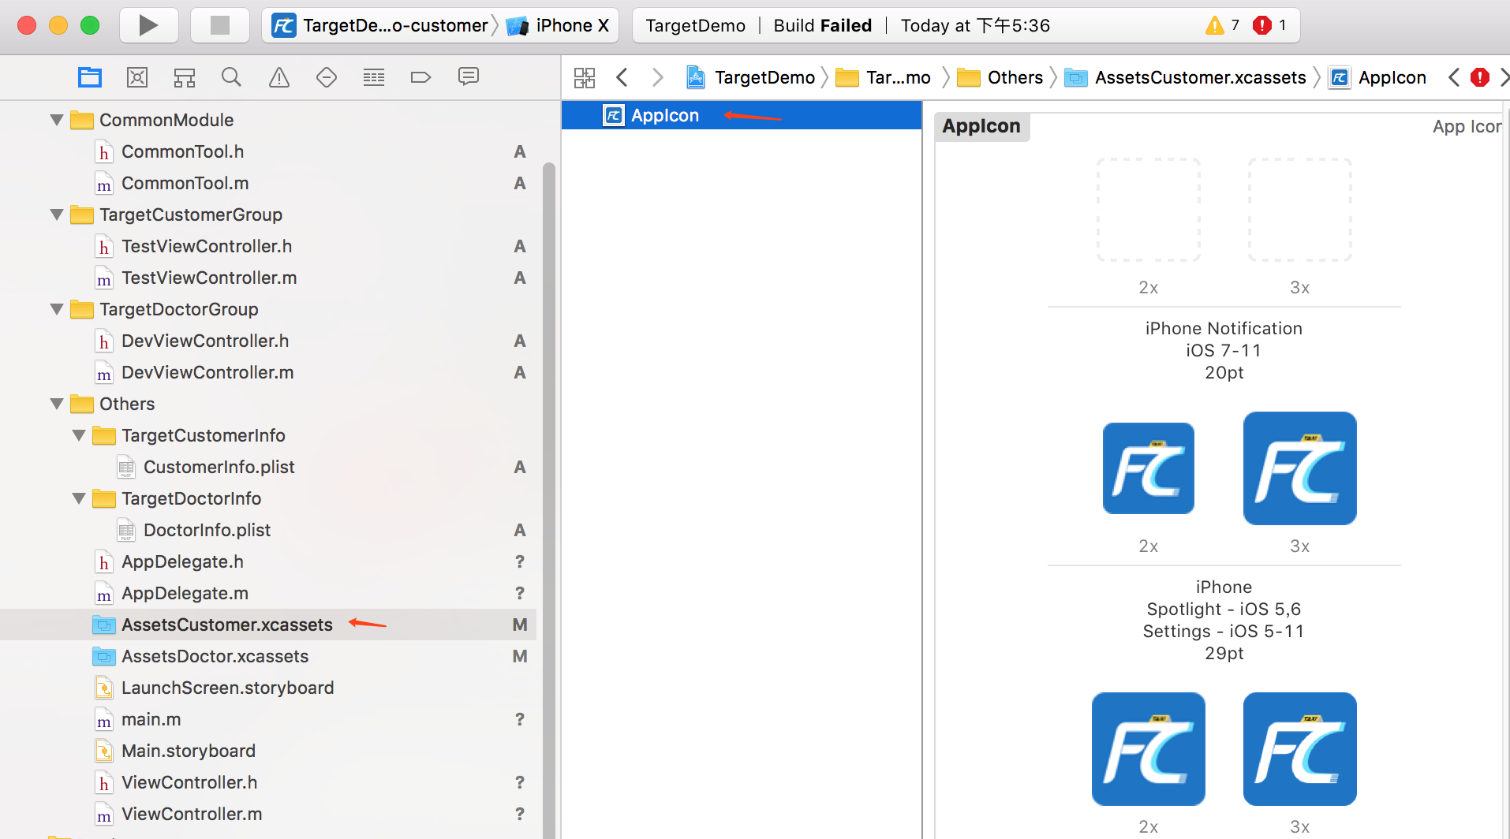Collapse the Others group
This screenshot has height=839, width=1510.
57,404
